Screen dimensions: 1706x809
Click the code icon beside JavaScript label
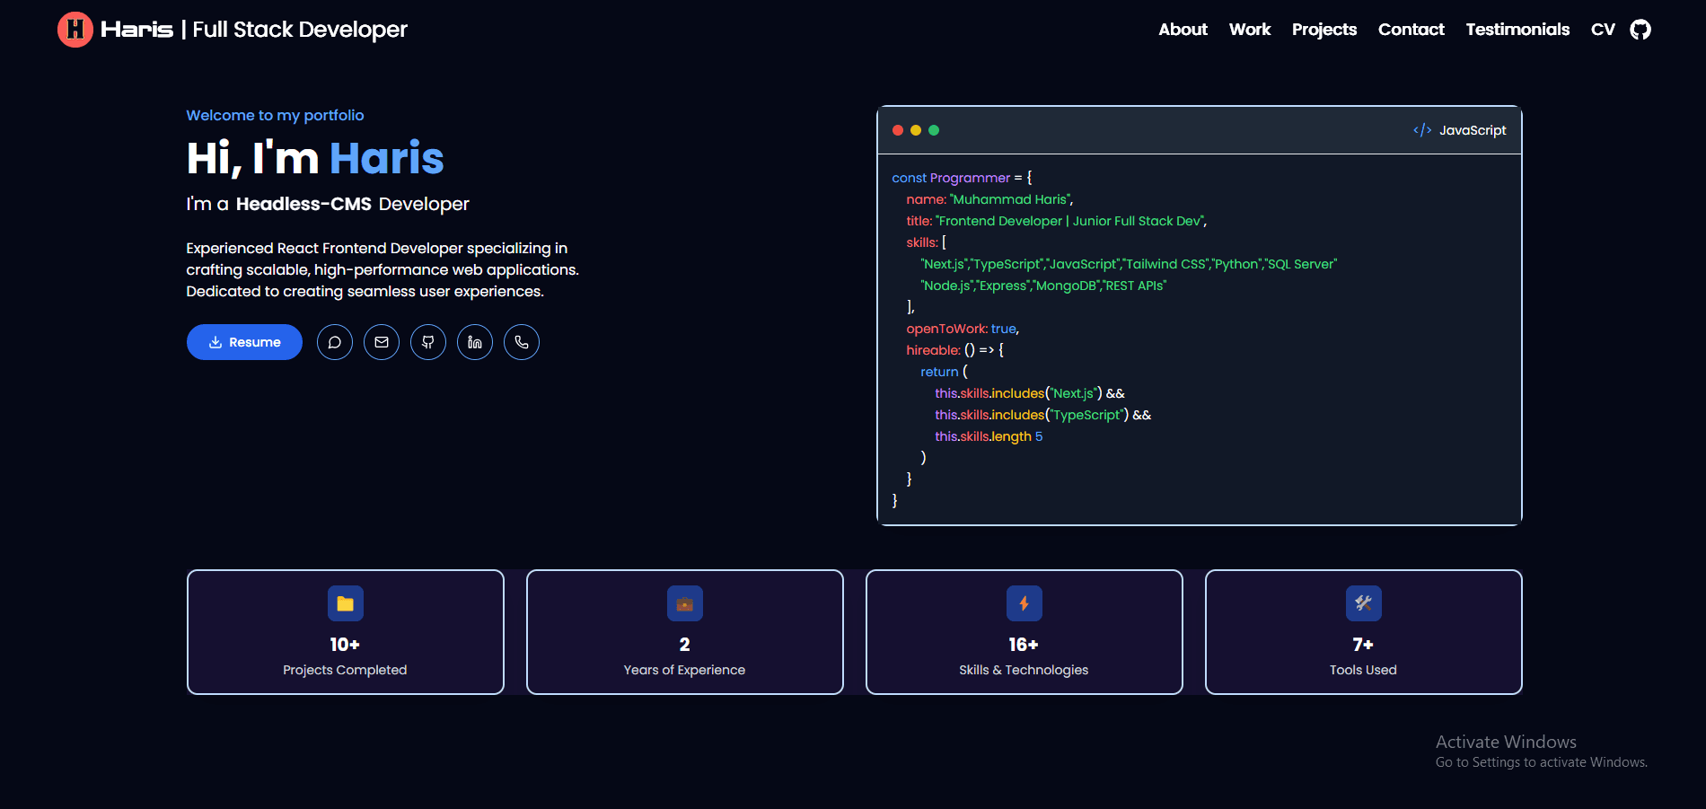tap(1423, 129)
